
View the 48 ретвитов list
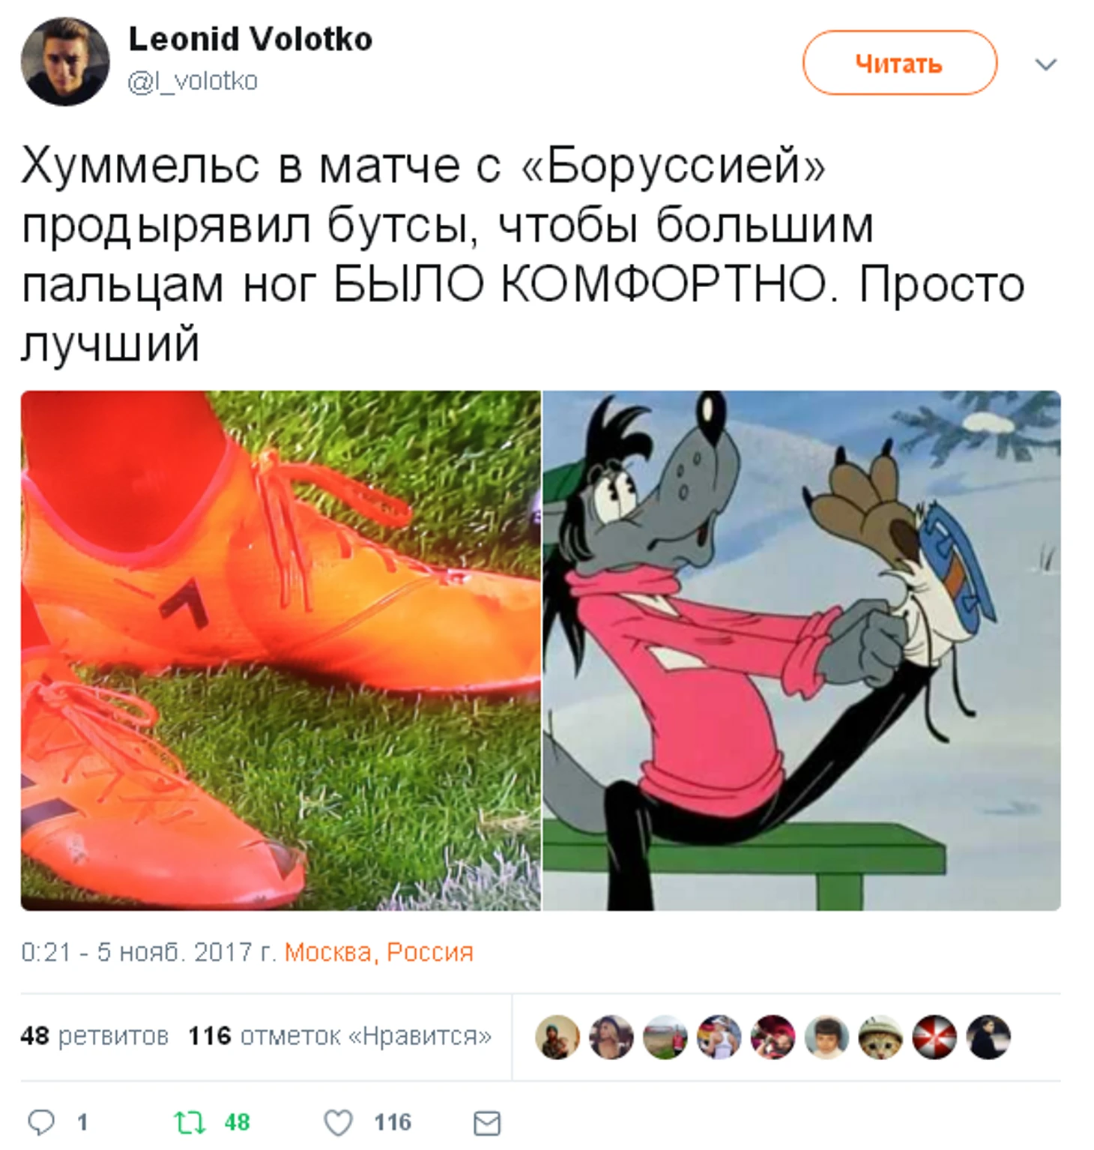[94, 1036]
